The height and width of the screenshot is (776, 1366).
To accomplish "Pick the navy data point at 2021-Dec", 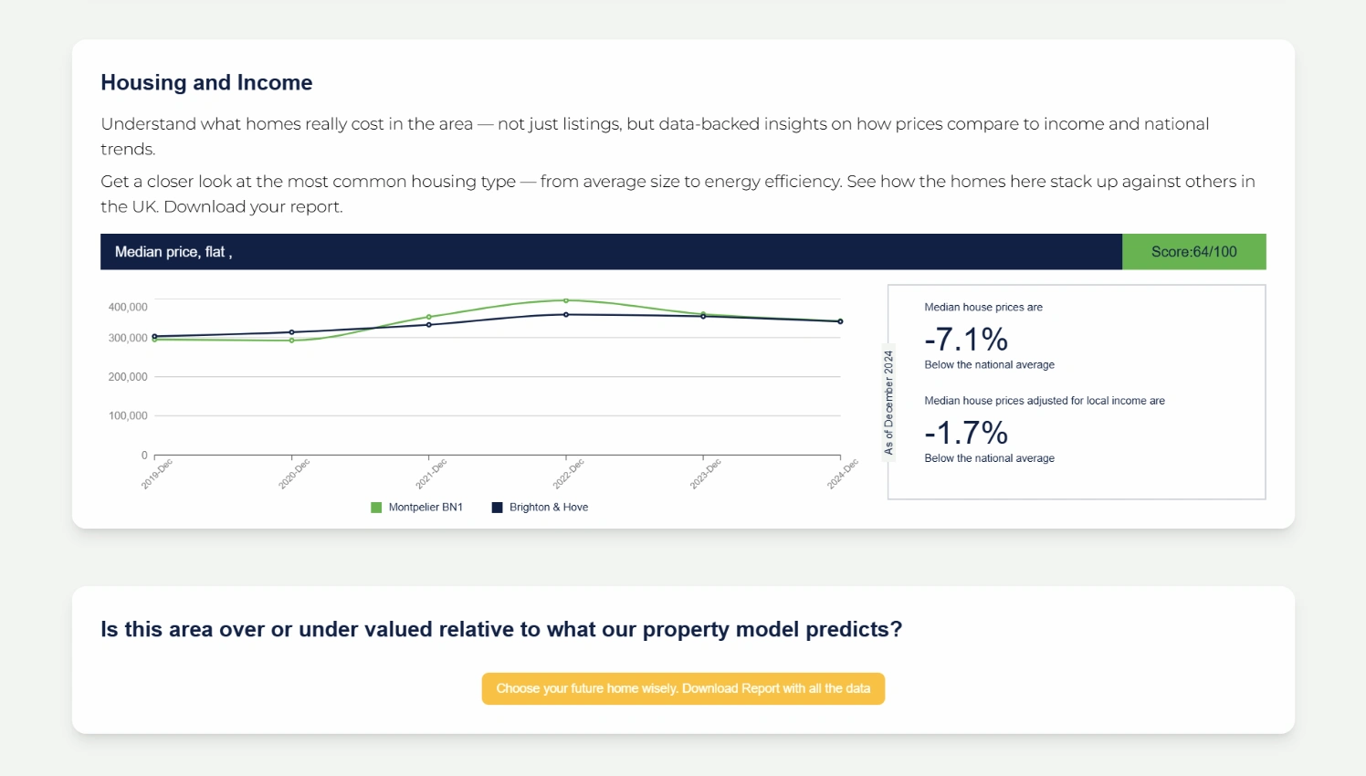I will (x=429, y=325).
